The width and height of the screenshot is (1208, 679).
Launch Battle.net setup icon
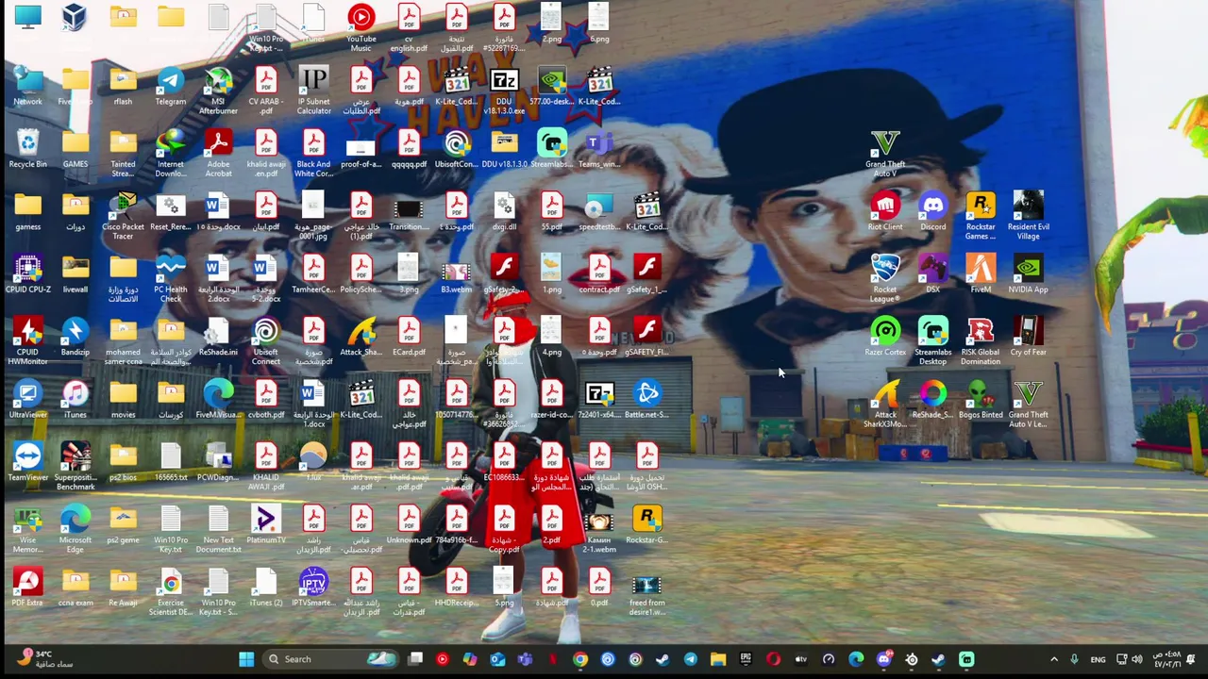coord(646,400)
